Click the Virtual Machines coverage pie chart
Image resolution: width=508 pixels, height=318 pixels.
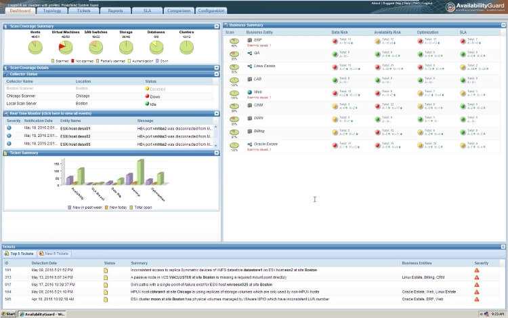coord(66,47)
